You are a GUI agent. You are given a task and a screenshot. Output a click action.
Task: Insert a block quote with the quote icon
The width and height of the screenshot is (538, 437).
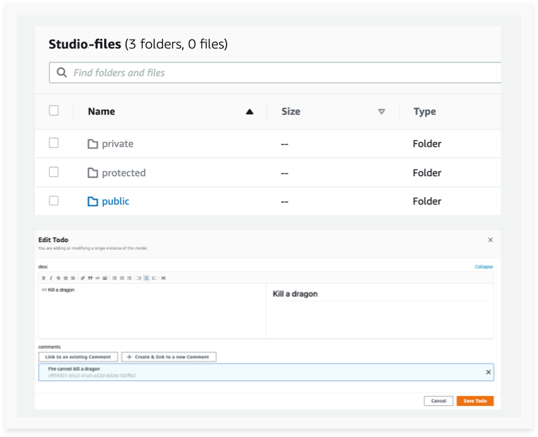point(90,277)
